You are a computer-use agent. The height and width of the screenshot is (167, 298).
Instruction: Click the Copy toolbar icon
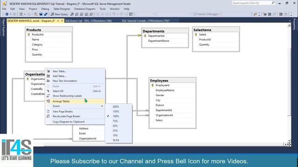tap(102, 14)
